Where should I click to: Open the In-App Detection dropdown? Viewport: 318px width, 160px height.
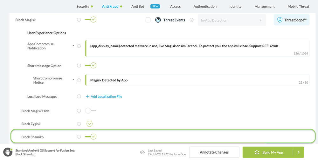pos(231,20)
